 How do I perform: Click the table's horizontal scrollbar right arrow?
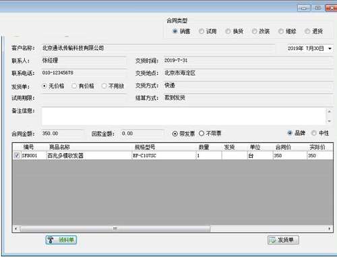(x=330, y=229)
